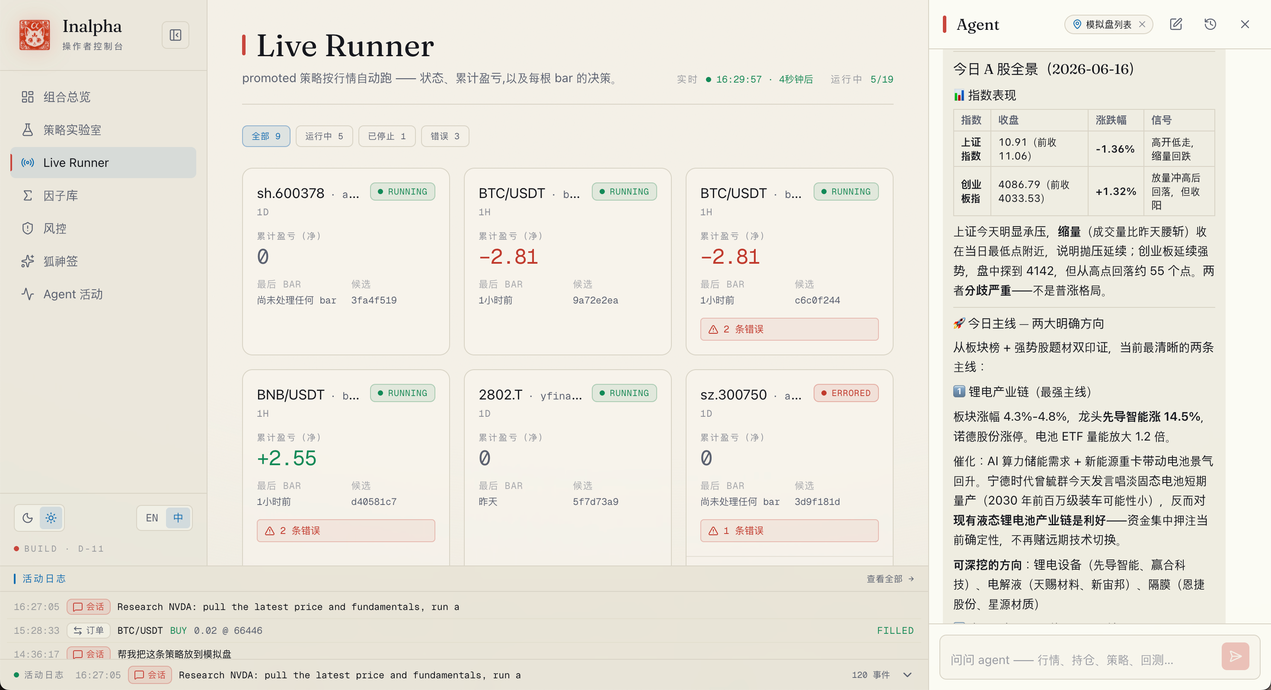Filter by 已停止 1 tab
The height and width of the screenshot is (690, 1271).
tap(387, 136)
